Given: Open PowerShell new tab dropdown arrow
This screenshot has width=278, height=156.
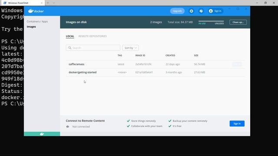Looking at the screenshot, I should 54,3.
